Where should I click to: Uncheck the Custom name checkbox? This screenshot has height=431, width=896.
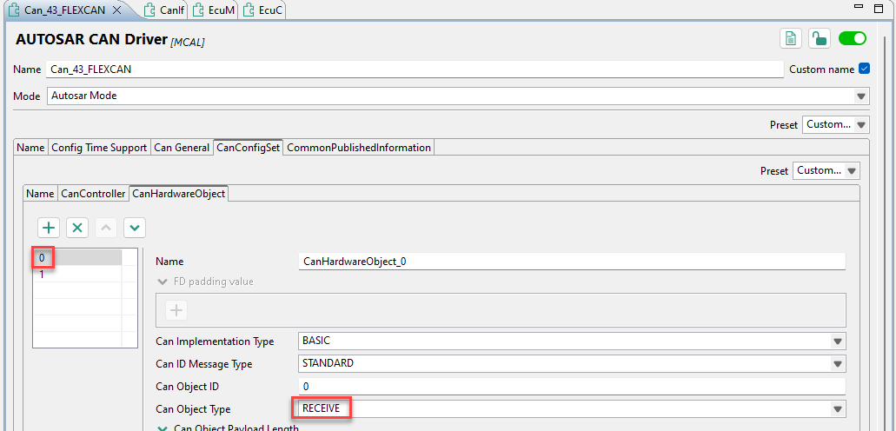click(x=864, y=70)
